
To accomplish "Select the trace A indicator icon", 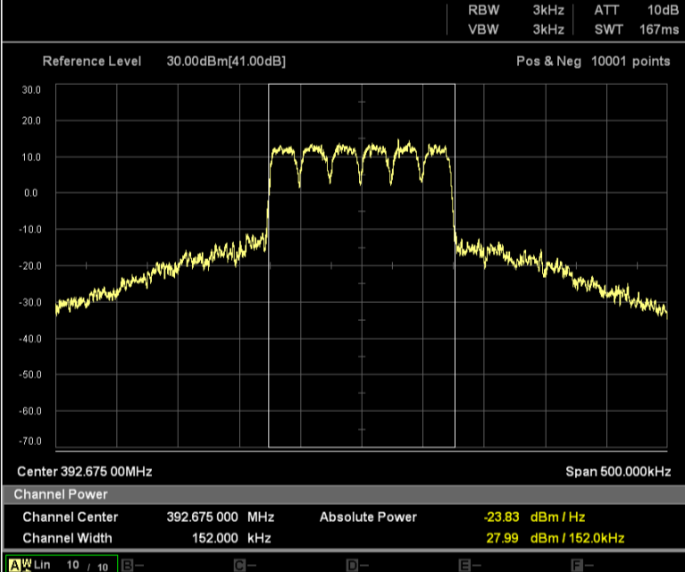I will [13, 565].
